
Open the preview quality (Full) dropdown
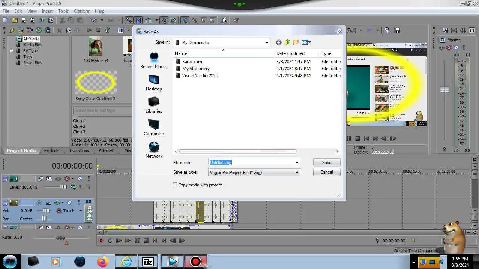click(361, 30)
